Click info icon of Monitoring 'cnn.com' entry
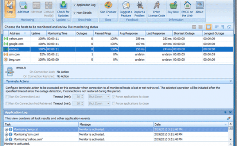This screenshot has width=237, height=146. point(11,134)
